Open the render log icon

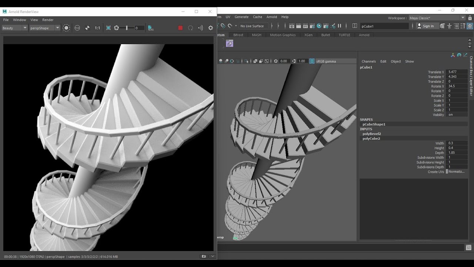click(151, 28)
